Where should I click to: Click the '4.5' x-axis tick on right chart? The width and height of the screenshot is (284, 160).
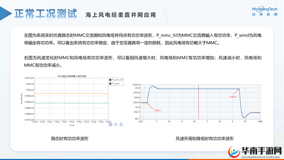[x=194, y=122]
